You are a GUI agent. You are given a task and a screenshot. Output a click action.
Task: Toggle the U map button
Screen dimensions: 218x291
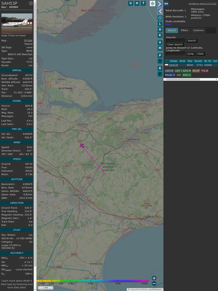click(x=130, y=3)
